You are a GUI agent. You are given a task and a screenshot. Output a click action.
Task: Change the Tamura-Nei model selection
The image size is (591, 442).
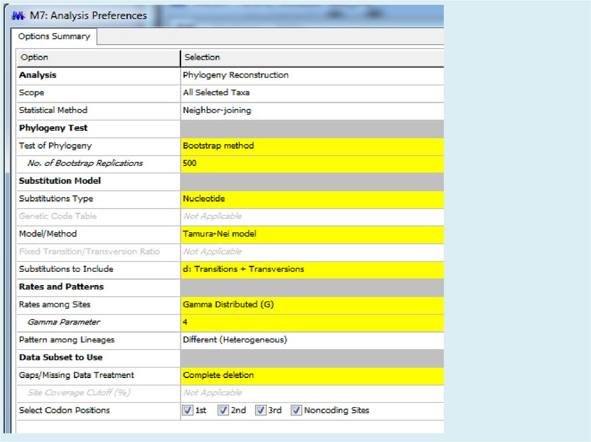coord(312,234)
